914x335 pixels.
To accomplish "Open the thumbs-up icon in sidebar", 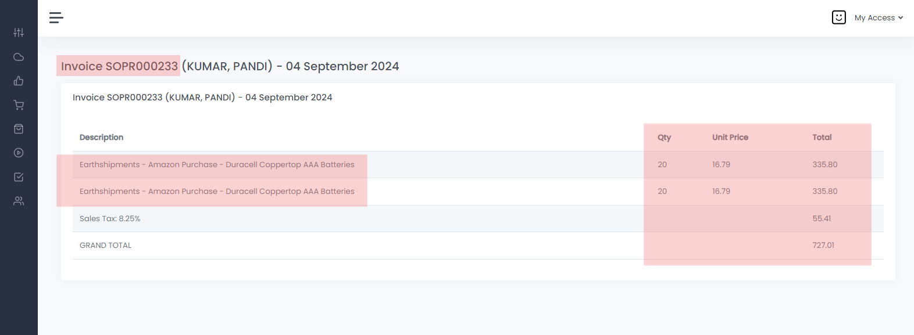I will coord(19,81).
